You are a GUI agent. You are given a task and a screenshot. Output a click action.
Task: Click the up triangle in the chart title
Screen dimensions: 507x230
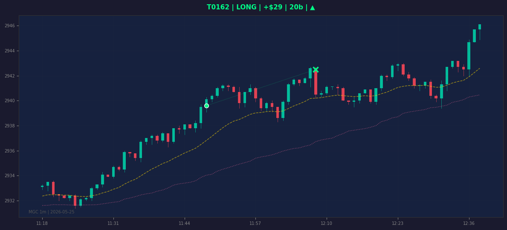[313, 7]
